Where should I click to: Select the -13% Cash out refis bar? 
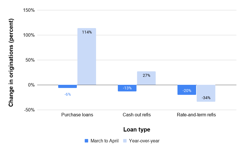pyautogui.click(x=127, y=88)
